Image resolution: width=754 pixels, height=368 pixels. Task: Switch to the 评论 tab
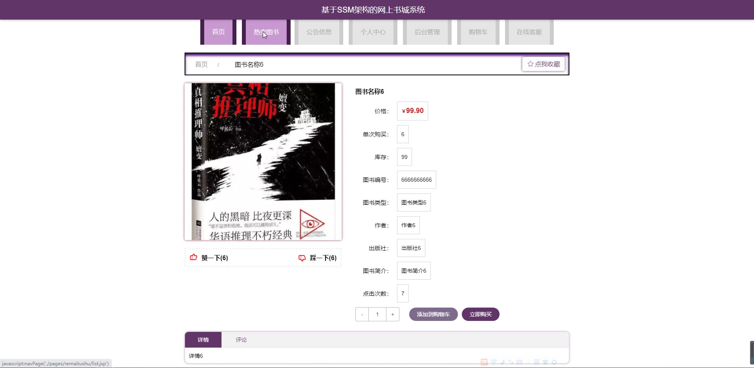[241, 340]
